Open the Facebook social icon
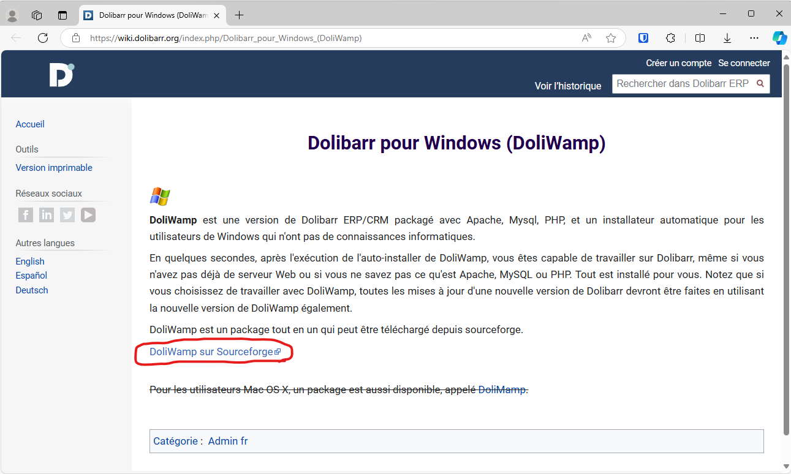Image resolution: width=791 pixels, height=474 pixels. [26, 215]
